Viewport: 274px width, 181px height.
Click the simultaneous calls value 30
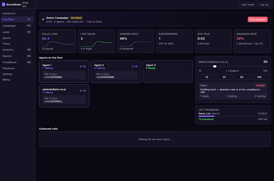pyautogui.click(x=265, y=62)
